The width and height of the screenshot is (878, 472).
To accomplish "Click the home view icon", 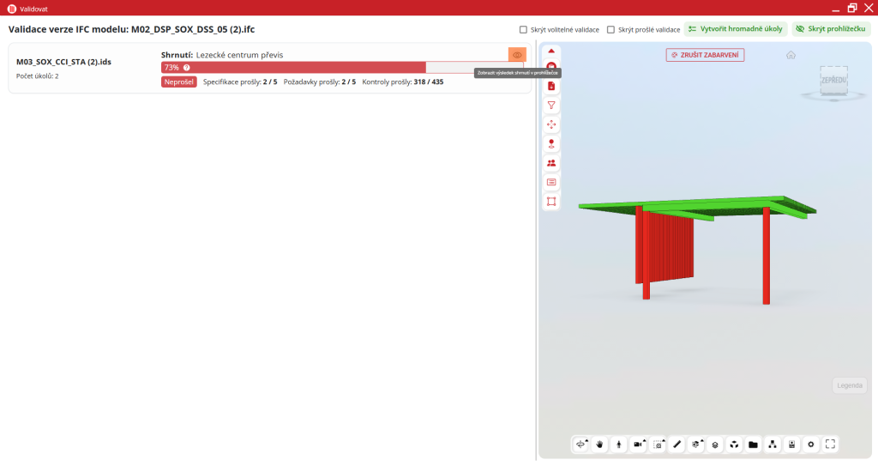I will [791, 55].
